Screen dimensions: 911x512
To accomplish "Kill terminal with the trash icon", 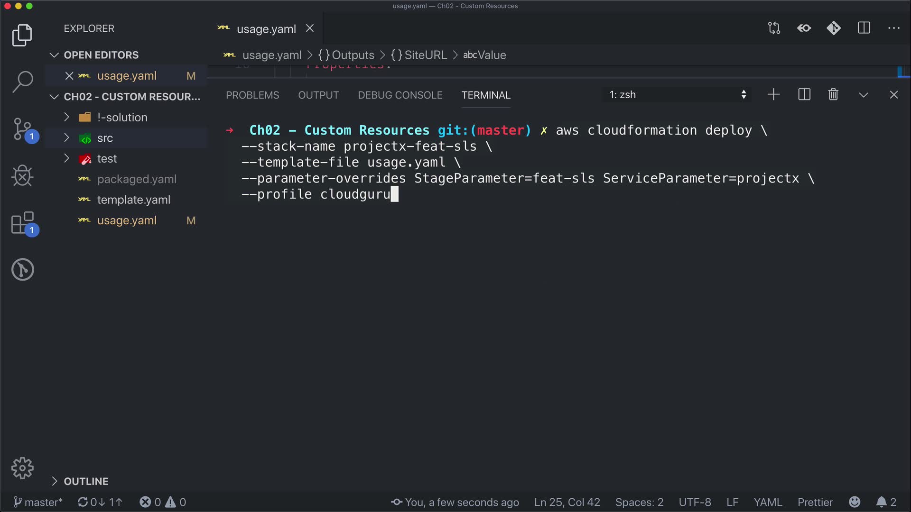I will pyautogui.click(x=833, y=95).
